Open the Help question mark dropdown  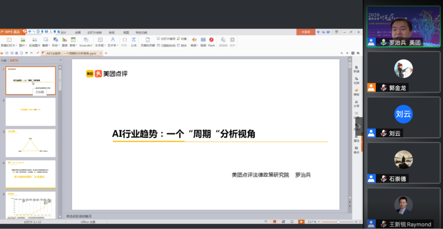[328, 32]
